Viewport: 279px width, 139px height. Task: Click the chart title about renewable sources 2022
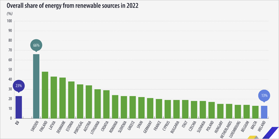click(73, 6)
